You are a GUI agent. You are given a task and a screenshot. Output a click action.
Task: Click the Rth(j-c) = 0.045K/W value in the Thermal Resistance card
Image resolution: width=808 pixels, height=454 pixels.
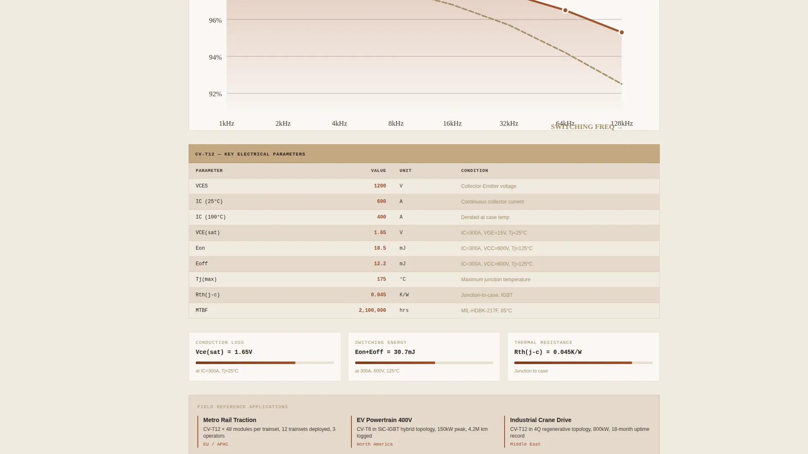point(548,352)
